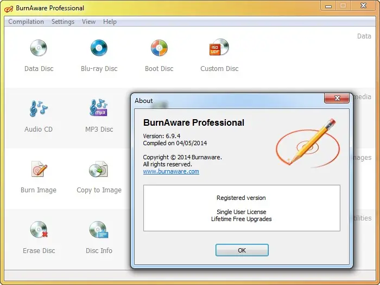380x285 pixels.
Task: Open the View menu
Action: click(88, 22)
